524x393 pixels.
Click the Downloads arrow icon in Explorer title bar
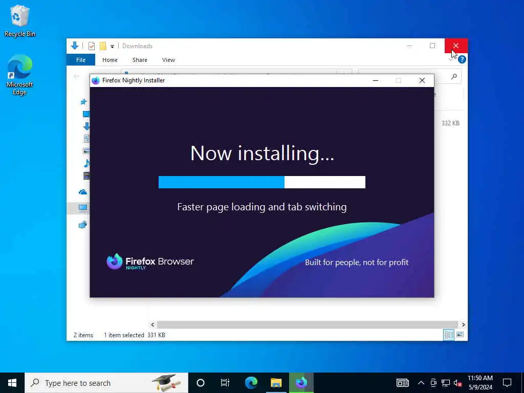pos(75,46)
